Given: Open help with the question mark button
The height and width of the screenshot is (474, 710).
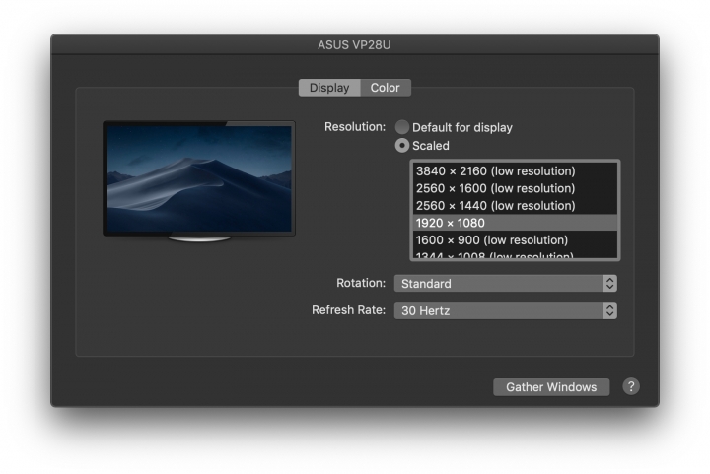Looking at the screenshot, I should pos(631,386).
